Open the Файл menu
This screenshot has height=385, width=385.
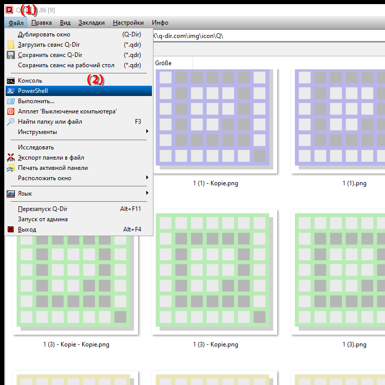16,23
